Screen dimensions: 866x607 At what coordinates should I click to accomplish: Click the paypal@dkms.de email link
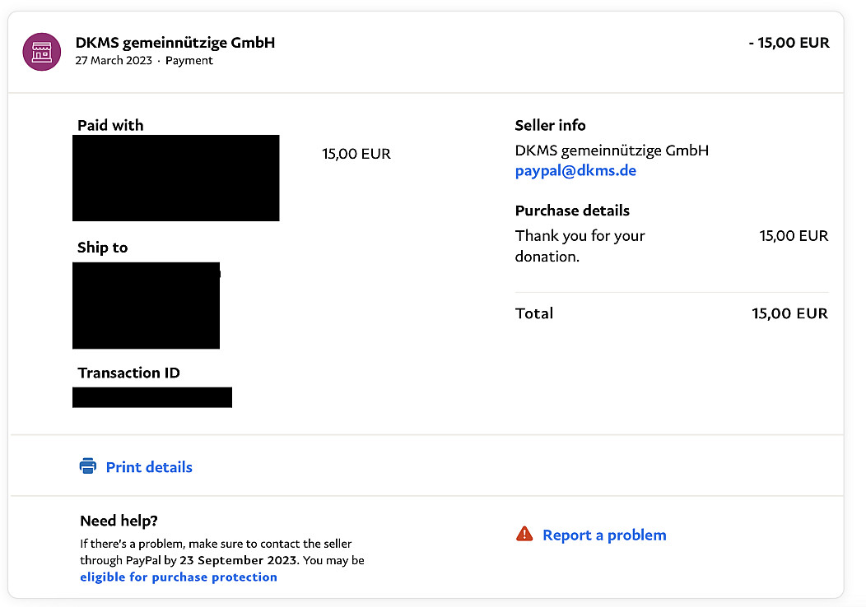[575, 171]
